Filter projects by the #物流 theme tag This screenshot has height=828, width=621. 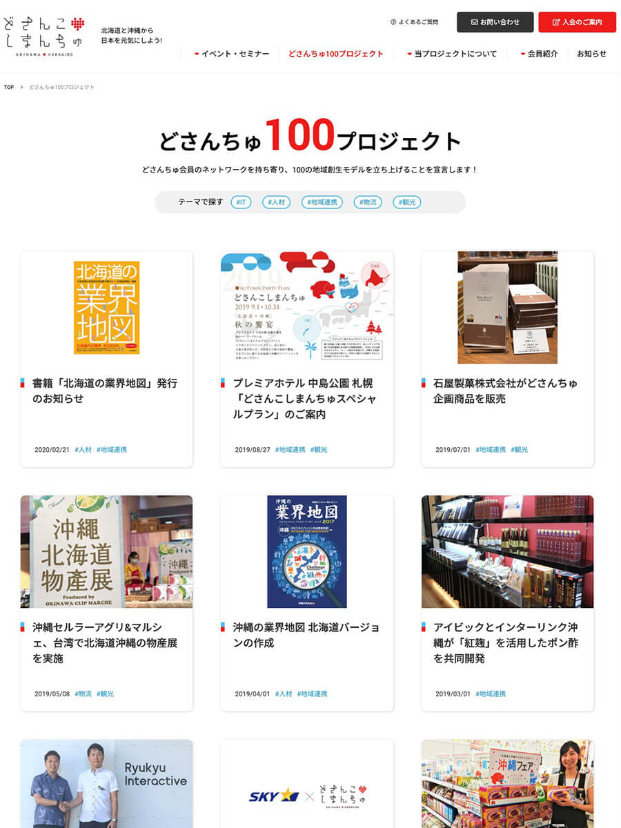[x=368, y=202]
